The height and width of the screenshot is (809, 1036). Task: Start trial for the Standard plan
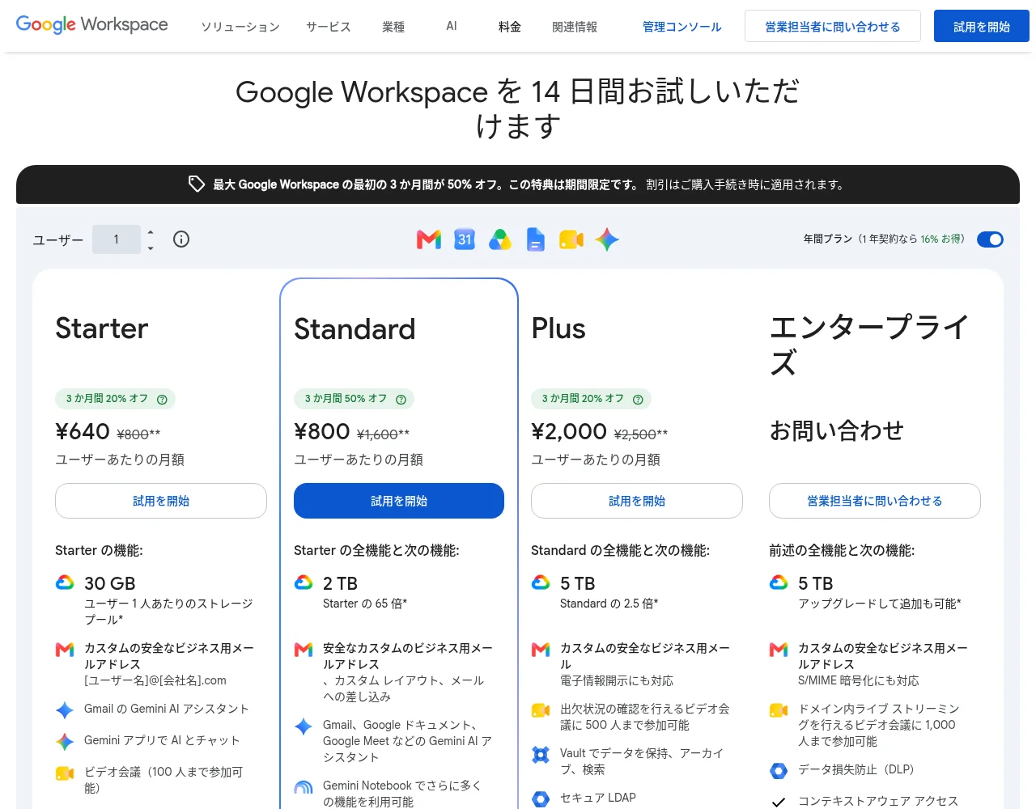[399, 501]
